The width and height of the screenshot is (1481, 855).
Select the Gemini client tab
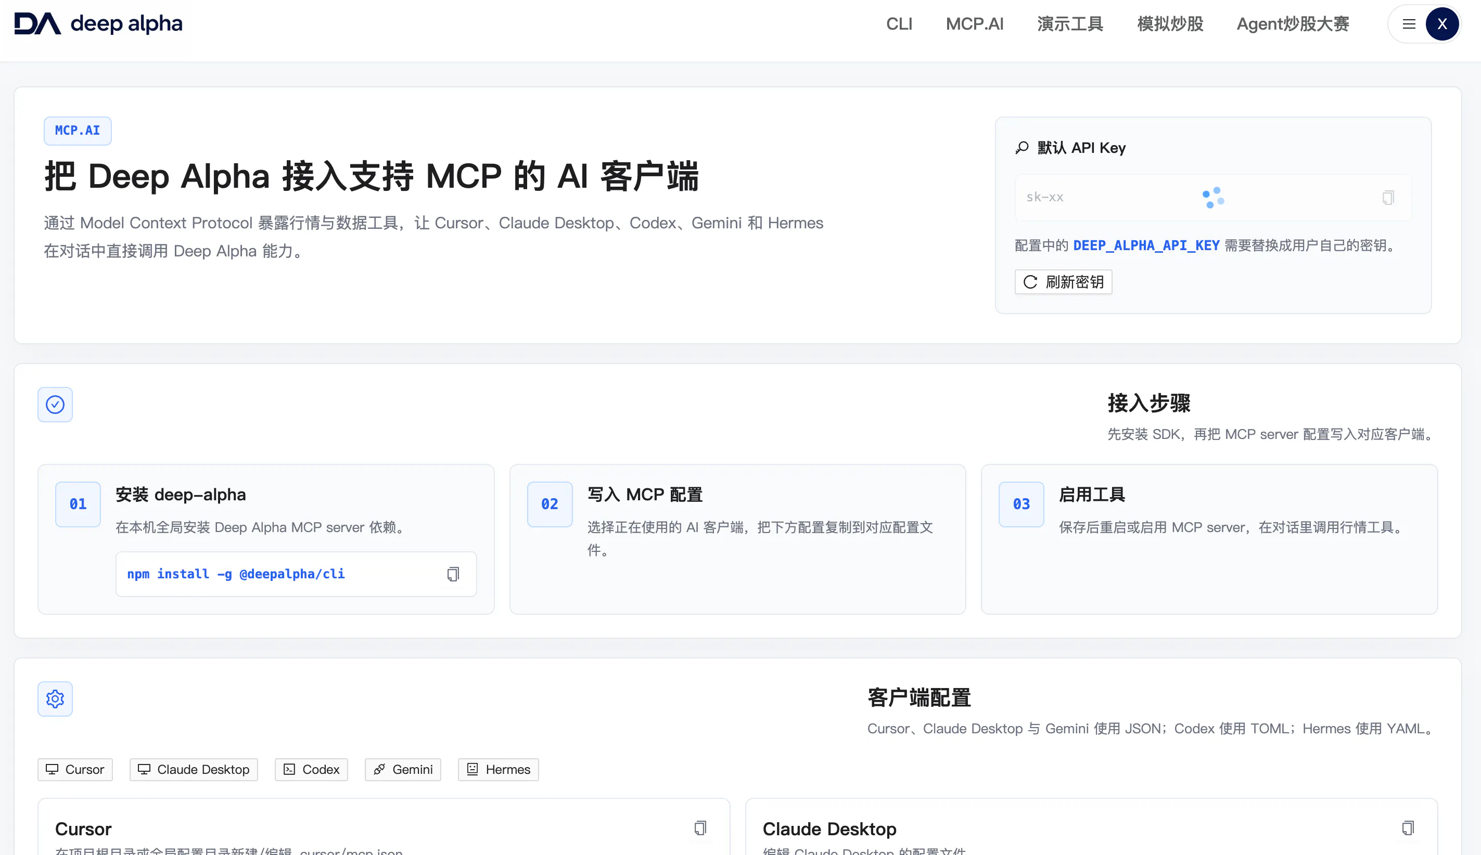tap(403, 769)
